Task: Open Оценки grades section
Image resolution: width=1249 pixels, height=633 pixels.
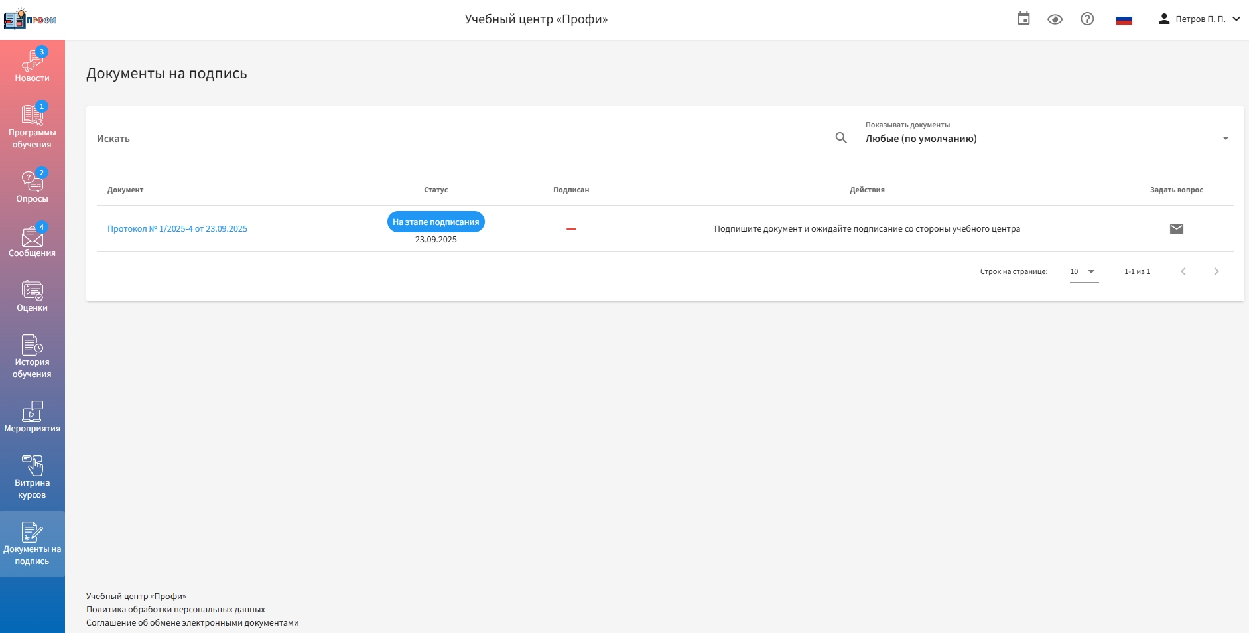Action: 32,295
